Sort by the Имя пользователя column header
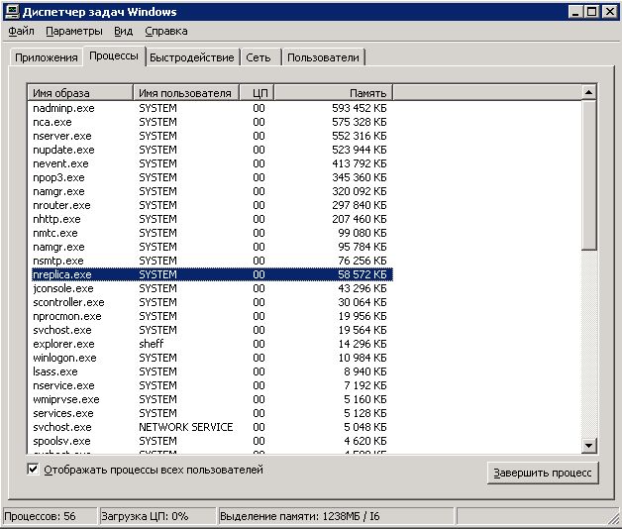The width and height of the screenshot is (622, 529). pyautogui.click(x=185, y=93)
